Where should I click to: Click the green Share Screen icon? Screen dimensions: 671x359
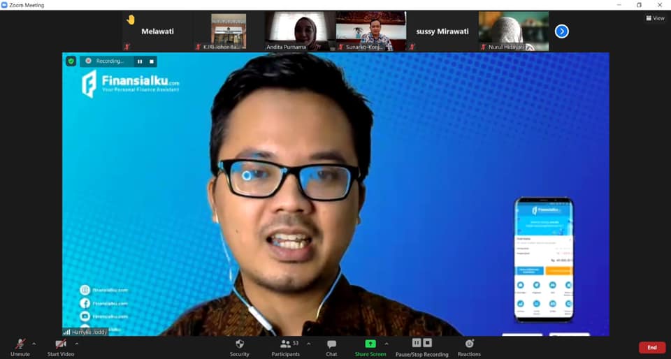coord(370,344)
